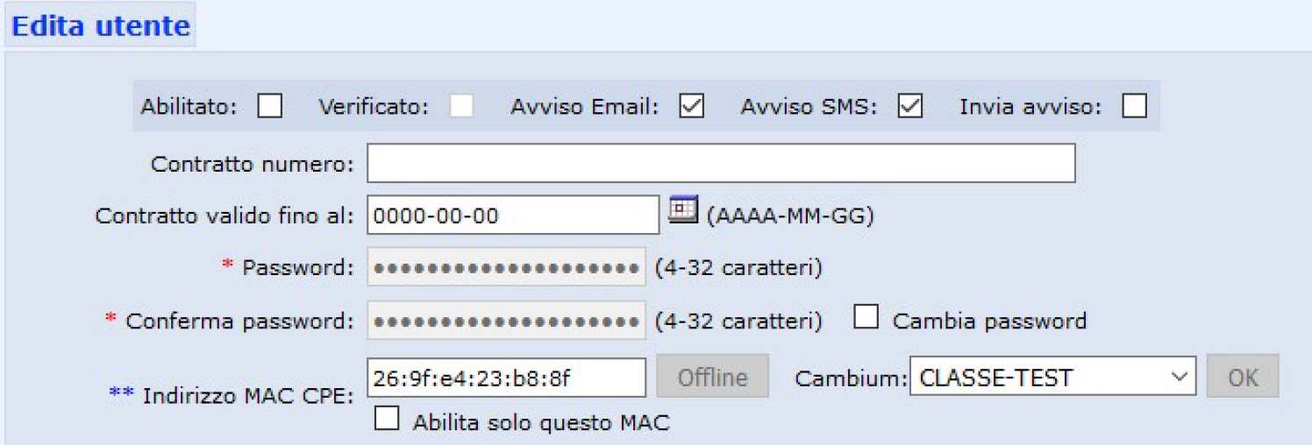Enable the Invia avviso checkbox
The image size is (1312, 445).
1134,106
